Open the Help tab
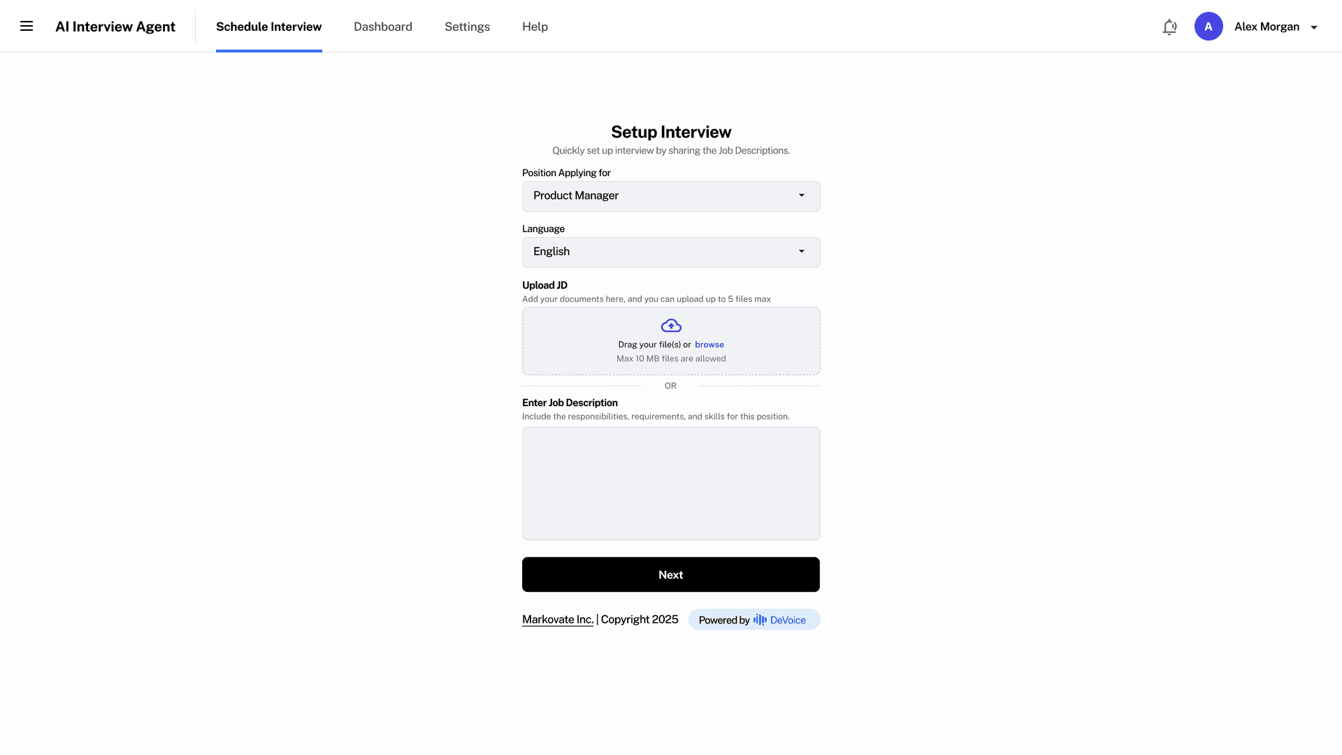The image size is (1342, 755). pyautogui.click(x=535, y=27)
